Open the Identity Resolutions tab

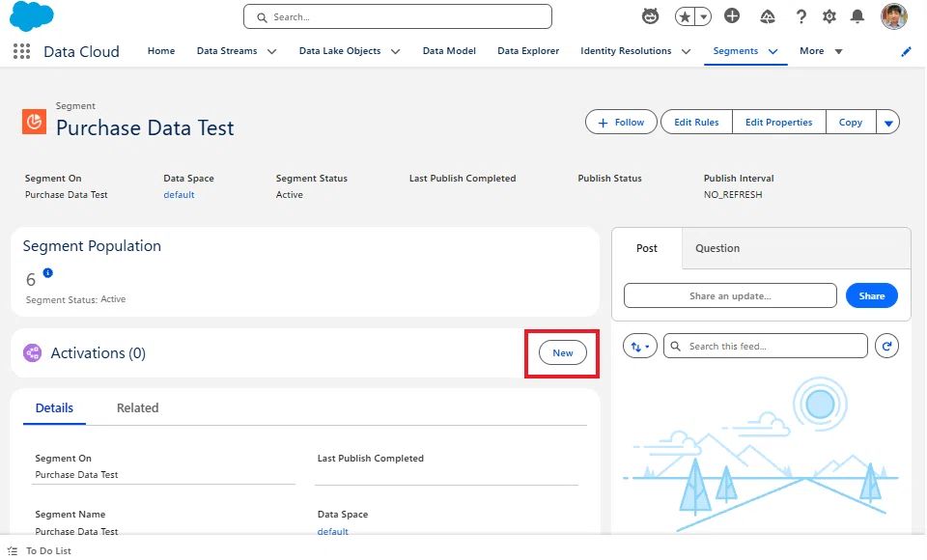click(x=626, y=51)
